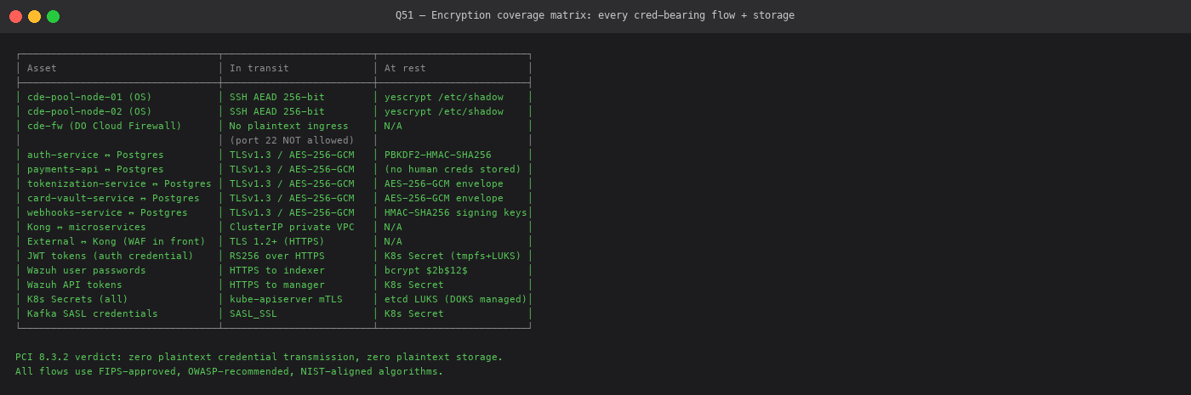
Task: Click the In transit column header
Action: pos(259,68)
